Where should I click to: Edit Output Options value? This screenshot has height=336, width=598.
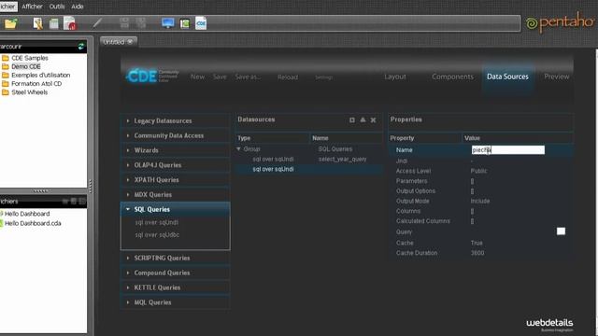(x=472, y=191)
